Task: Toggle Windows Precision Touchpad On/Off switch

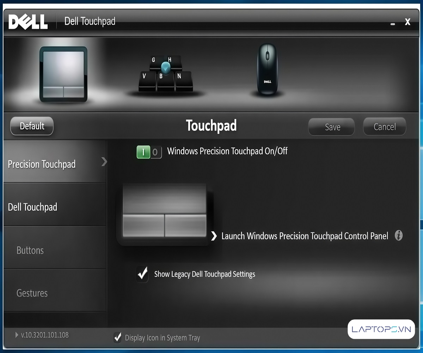Action: click(149, 152)
